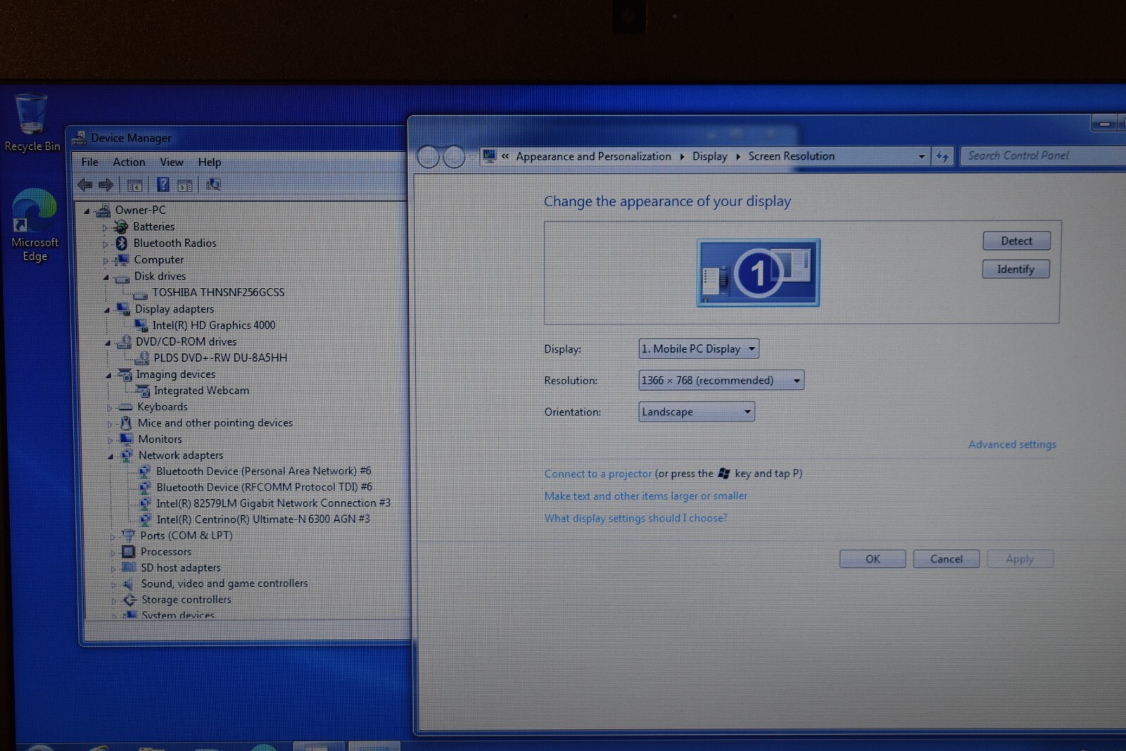Screen dimensions: 1126x751
Task: Collapse the Owner-PC root node
Action: point(87,210)
